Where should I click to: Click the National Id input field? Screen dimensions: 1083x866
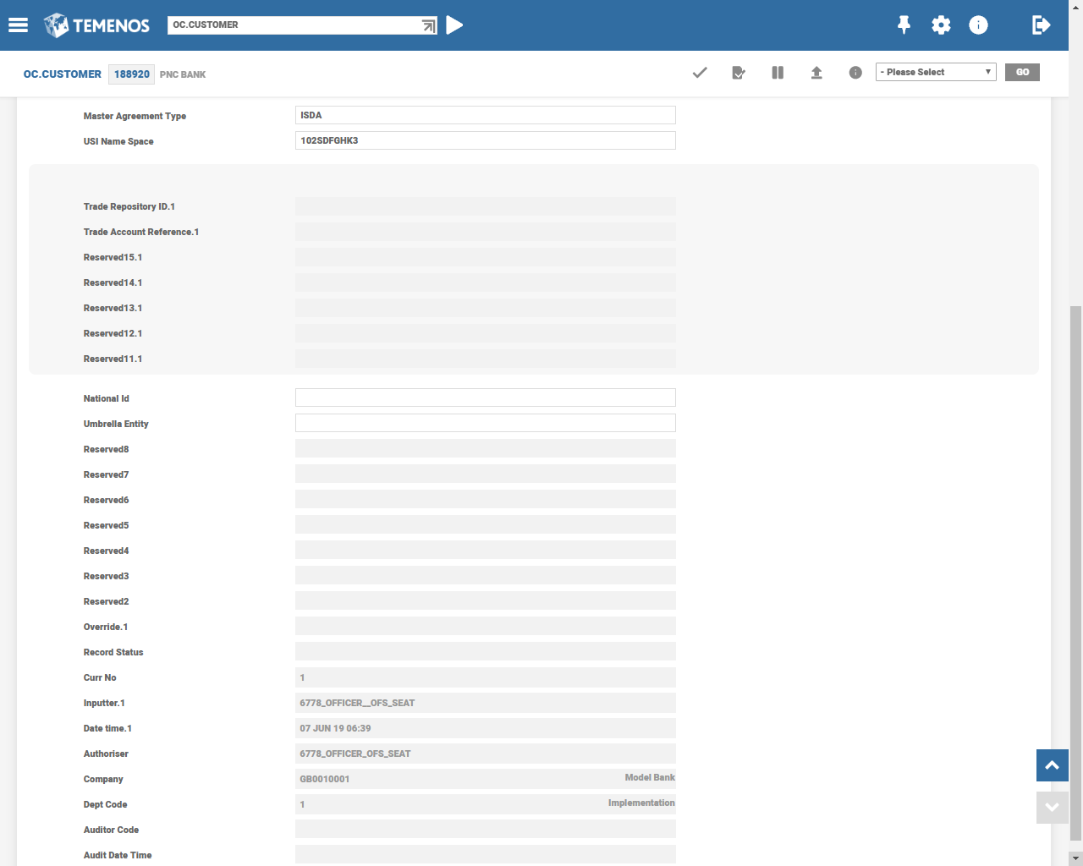pos(486,397)
